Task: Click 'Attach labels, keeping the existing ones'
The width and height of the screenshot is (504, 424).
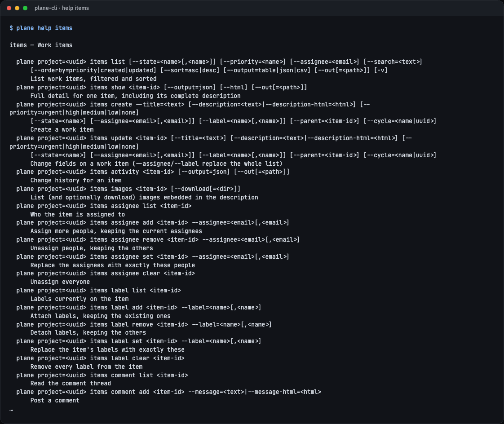Action: [100, 316]
